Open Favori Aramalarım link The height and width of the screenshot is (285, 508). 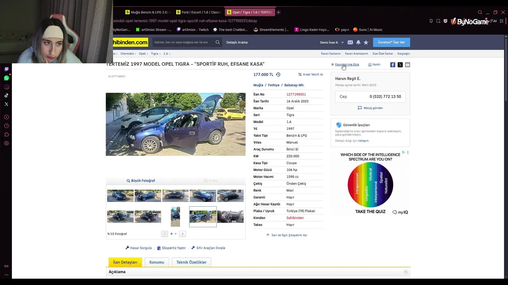tap(356, 53)
